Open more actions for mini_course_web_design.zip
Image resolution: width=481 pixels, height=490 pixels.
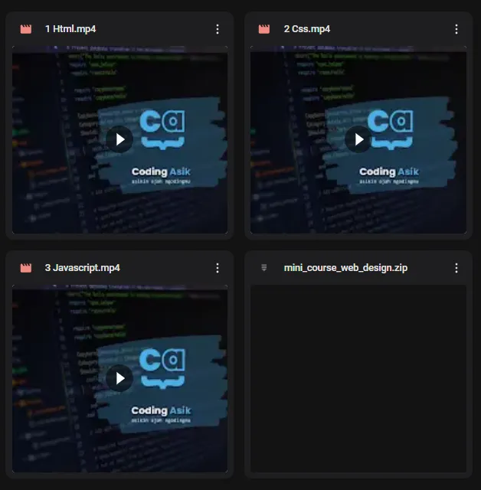[x=456, y=268]
